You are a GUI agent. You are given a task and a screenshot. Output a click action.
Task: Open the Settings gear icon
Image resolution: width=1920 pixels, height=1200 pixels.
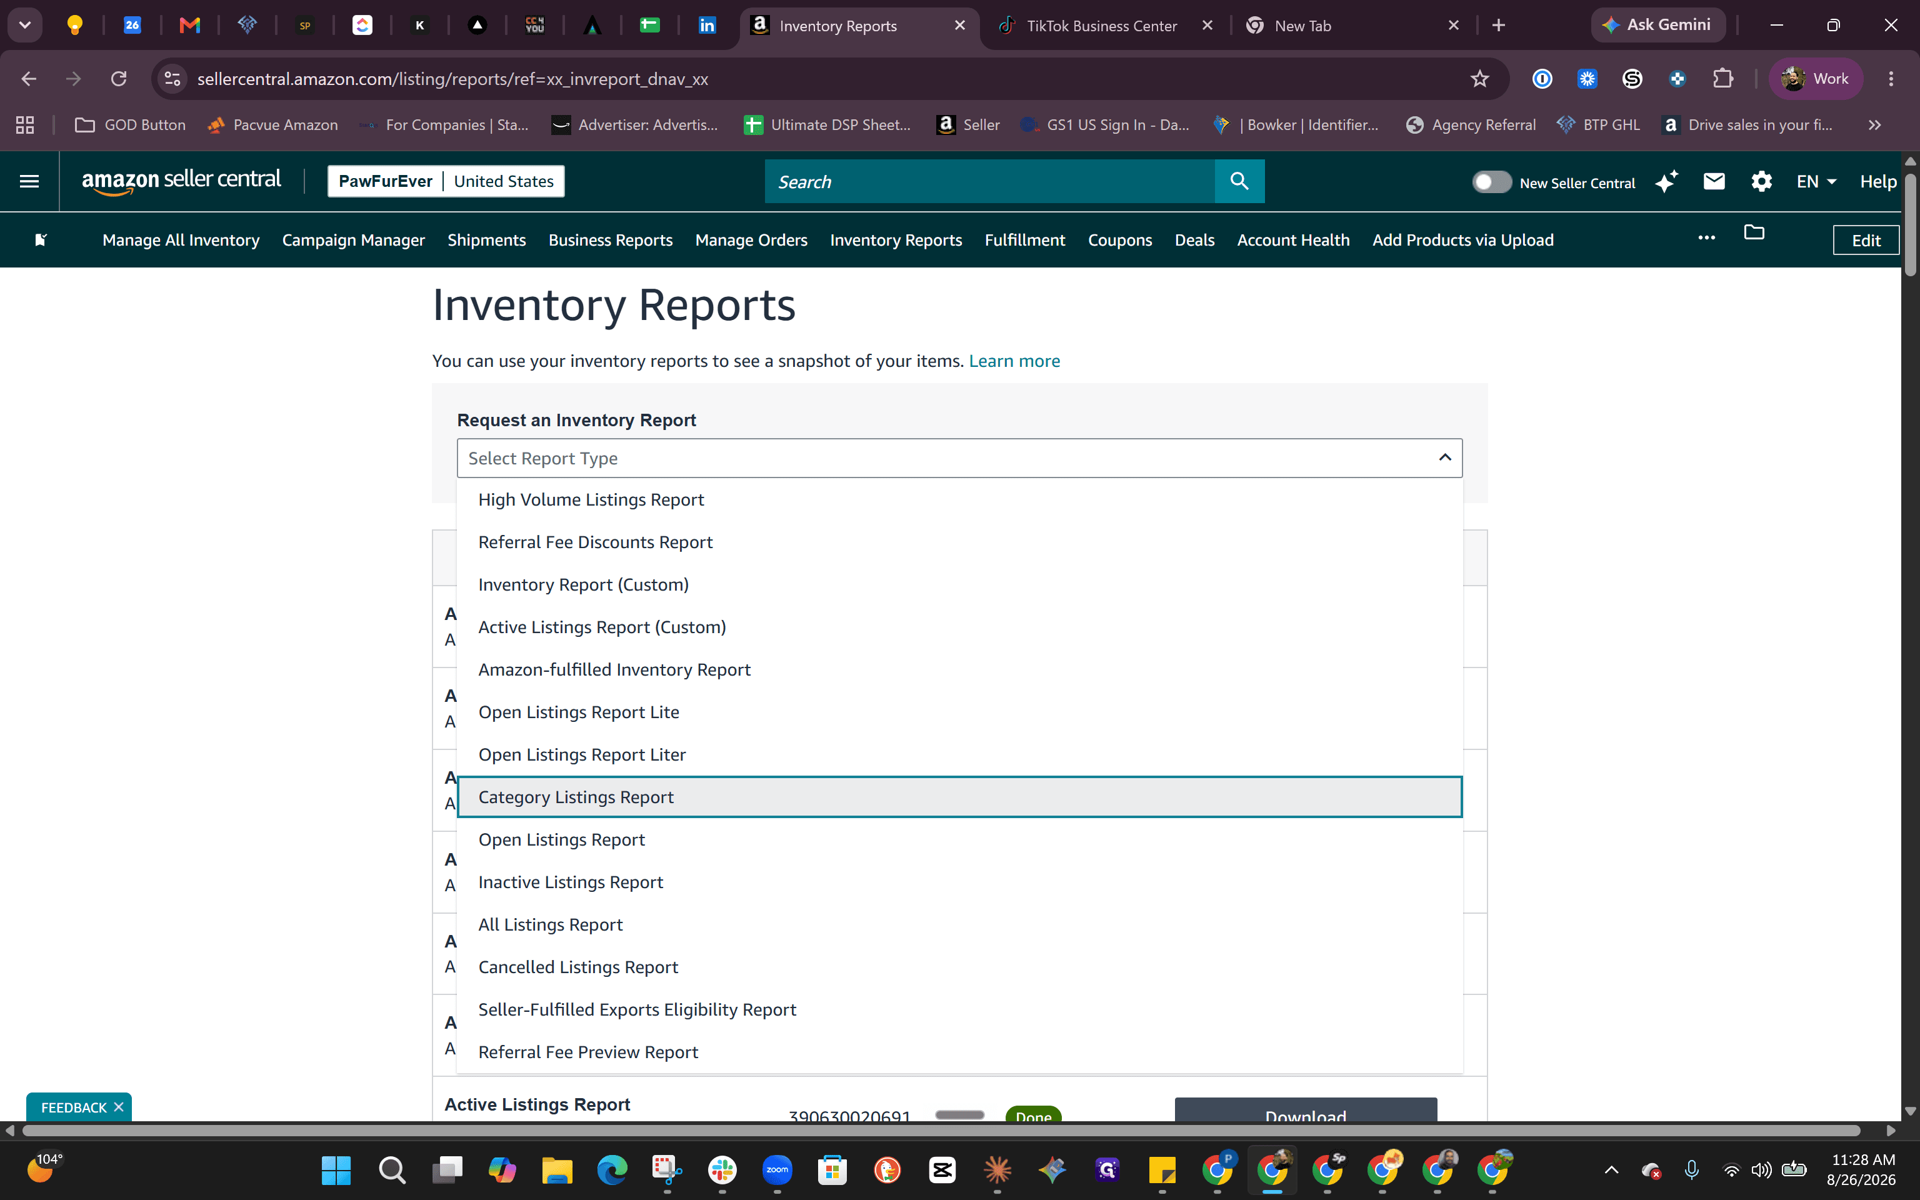click(x=1761, y=182)
